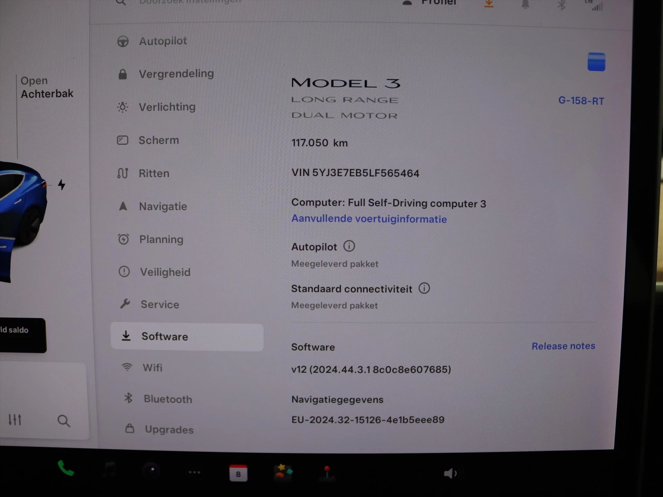This screenshot has width=663, height=497.
Task: Open the Verlichting settings menu
Action: [x=156, y=107]
